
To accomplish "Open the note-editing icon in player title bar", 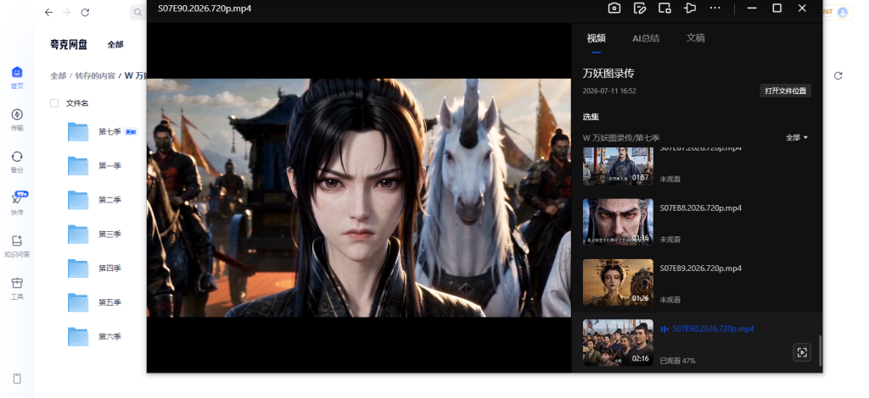I will 640,8.
